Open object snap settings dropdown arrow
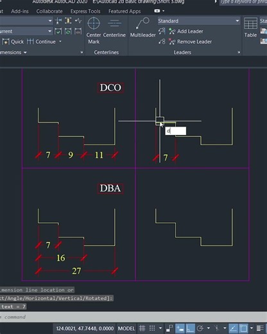This screenshot has width=267, height=334. pyautogui.click(x=252, y=328)
